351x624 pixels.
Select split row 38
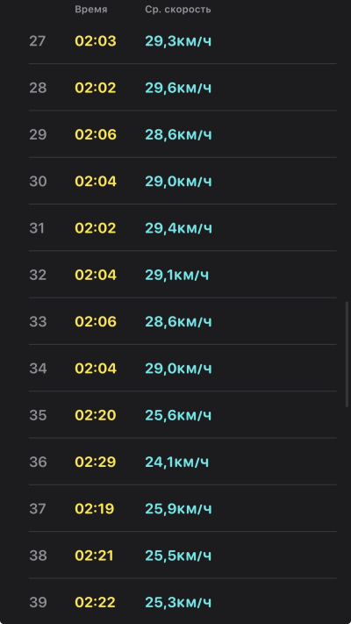tap(183, 556)
